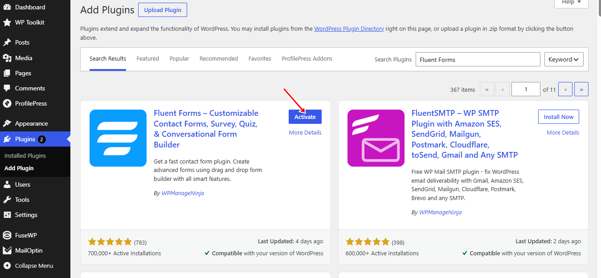Switch to the Popular tab
This screenshot has height=278, width=601.
click(179, 59)
